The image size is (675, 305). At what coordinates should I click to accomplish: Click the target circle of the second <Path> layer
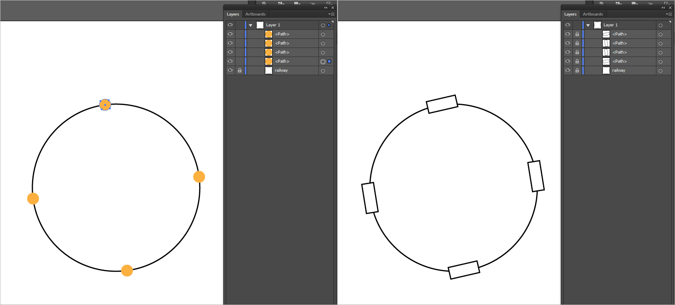[323, 43]
